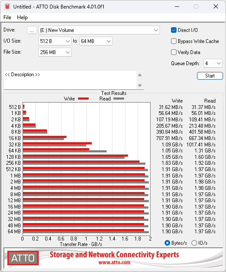Click the 16 KB write value 707.91 MB/s

pos(169,138)
